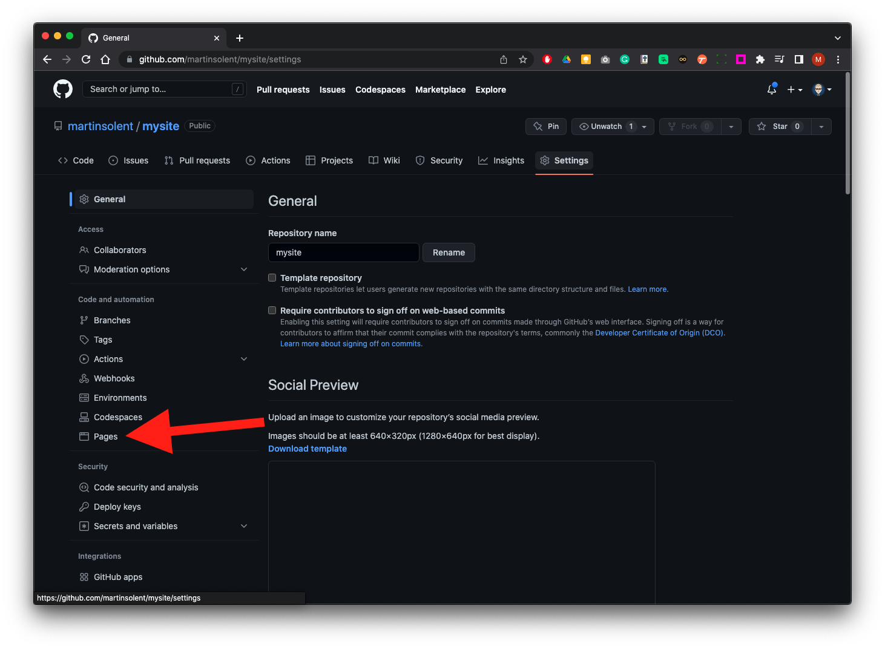Click the browser home icon
This screenshot has width=885, height=649.
pyautogui.click(x=105, y=59)
